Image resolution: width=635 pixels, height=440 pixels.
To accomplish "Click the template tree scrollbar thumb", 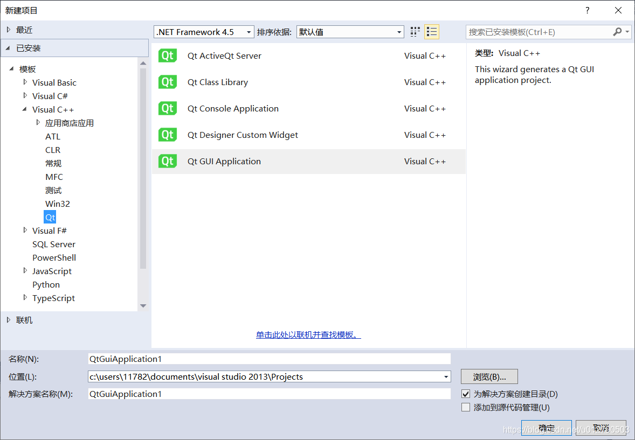I will click(x=143, y=169).
